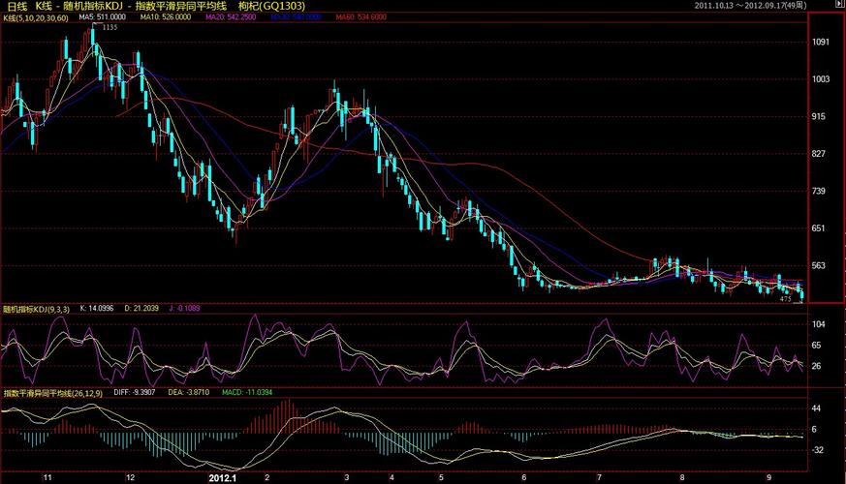This screenshot has height=484, width=846.
Task: Select the K线 chart type label
Action: click(x=44, y=6)
